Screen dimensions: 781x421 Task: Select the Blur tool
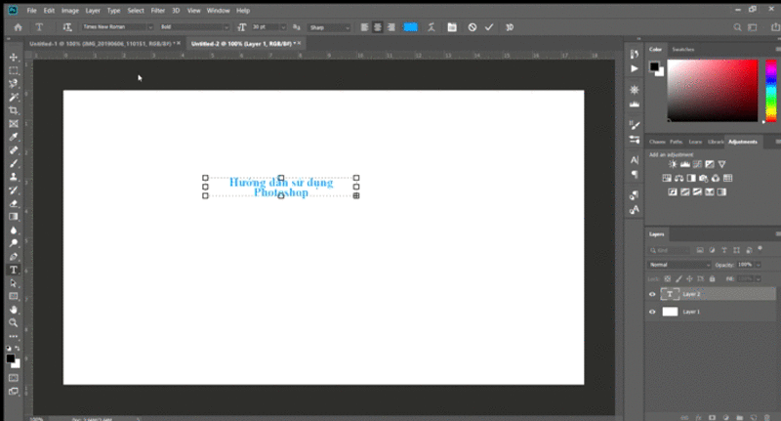pyautogui.click(x=14, y=231)
